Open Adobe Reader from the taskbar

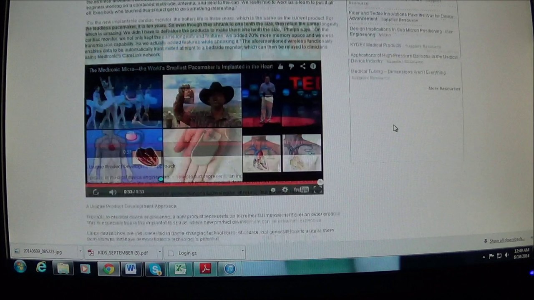[205, 269]
